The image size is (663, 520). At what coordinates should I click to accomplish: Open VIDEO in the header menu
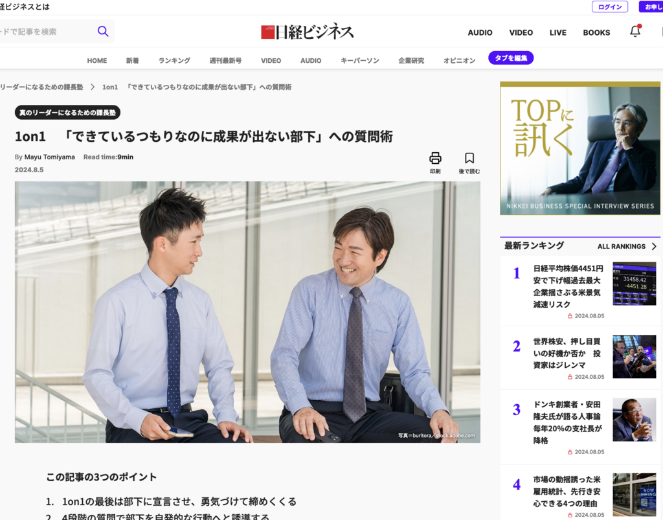tap(521, 32)
